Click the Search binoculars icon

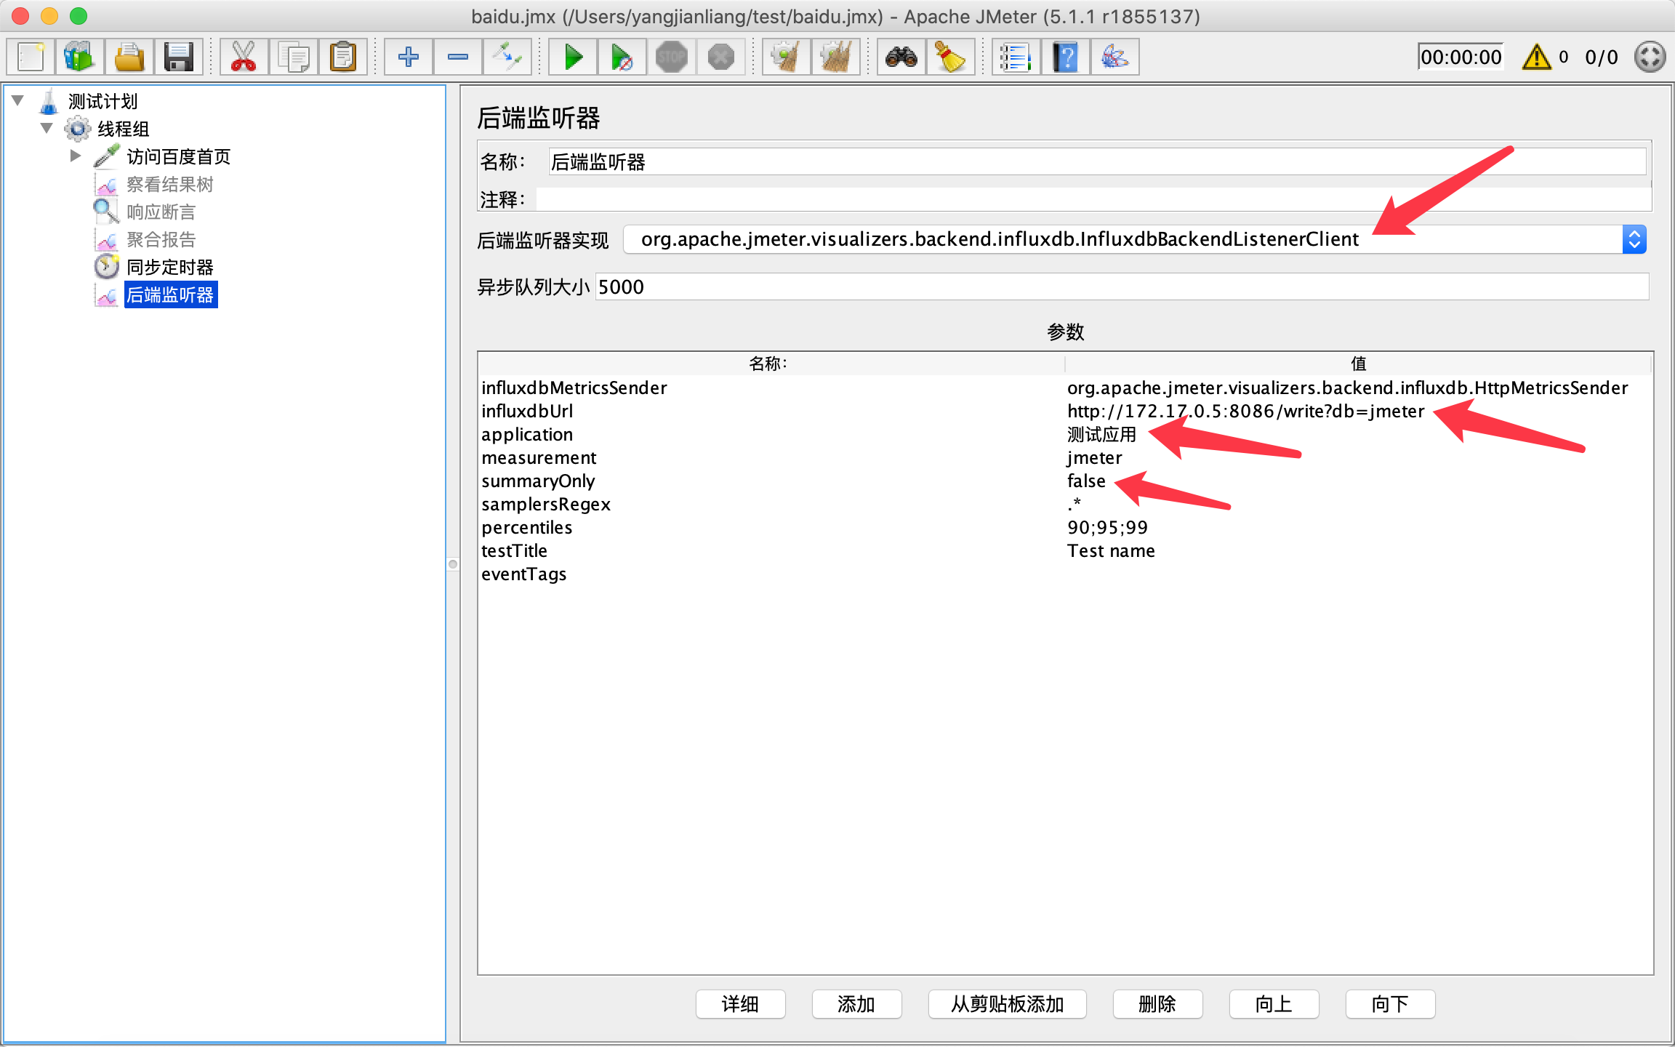(x=901, y=57)
